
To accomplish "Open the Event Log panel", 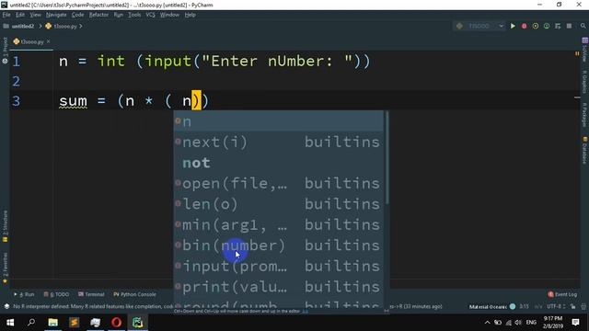I will pos(562,294).
